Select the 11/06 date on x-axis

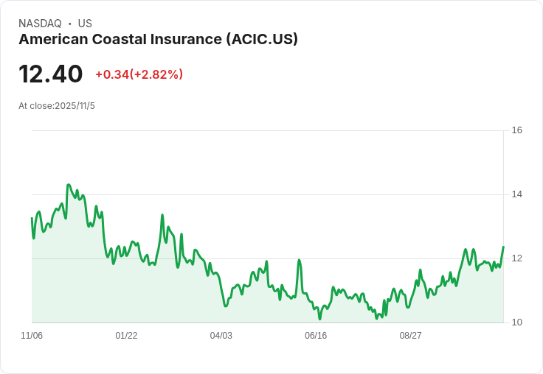pos(32,336)
